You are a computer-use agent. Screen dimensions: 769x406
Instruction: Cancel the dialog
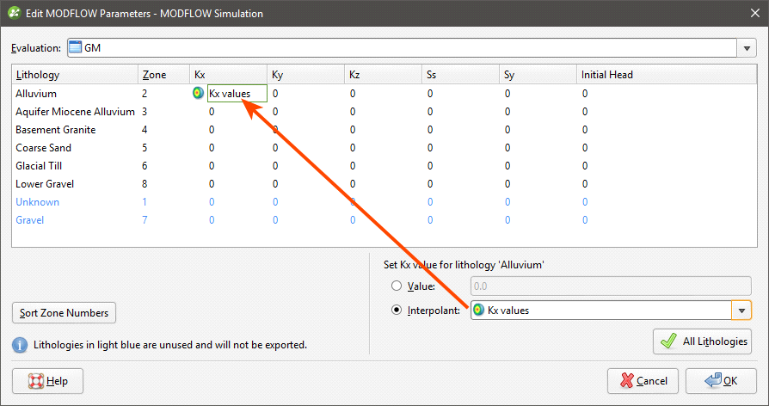click(643, 381)
